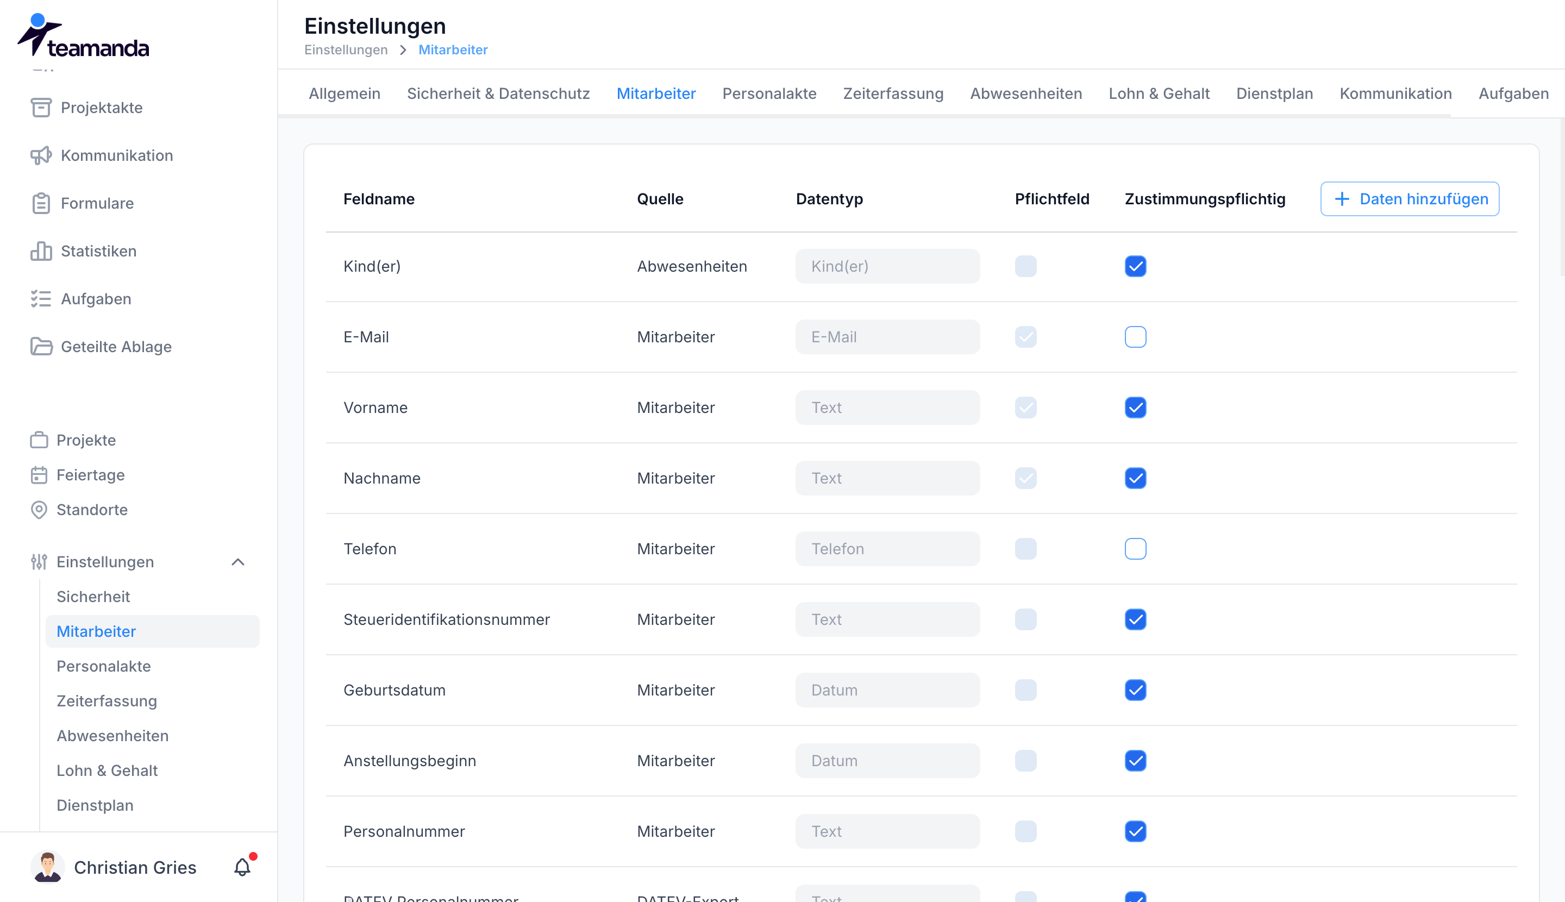1565x902 pixels.
Task: Open Sicherheit in sidebar submenu
Action: (93, 596)
